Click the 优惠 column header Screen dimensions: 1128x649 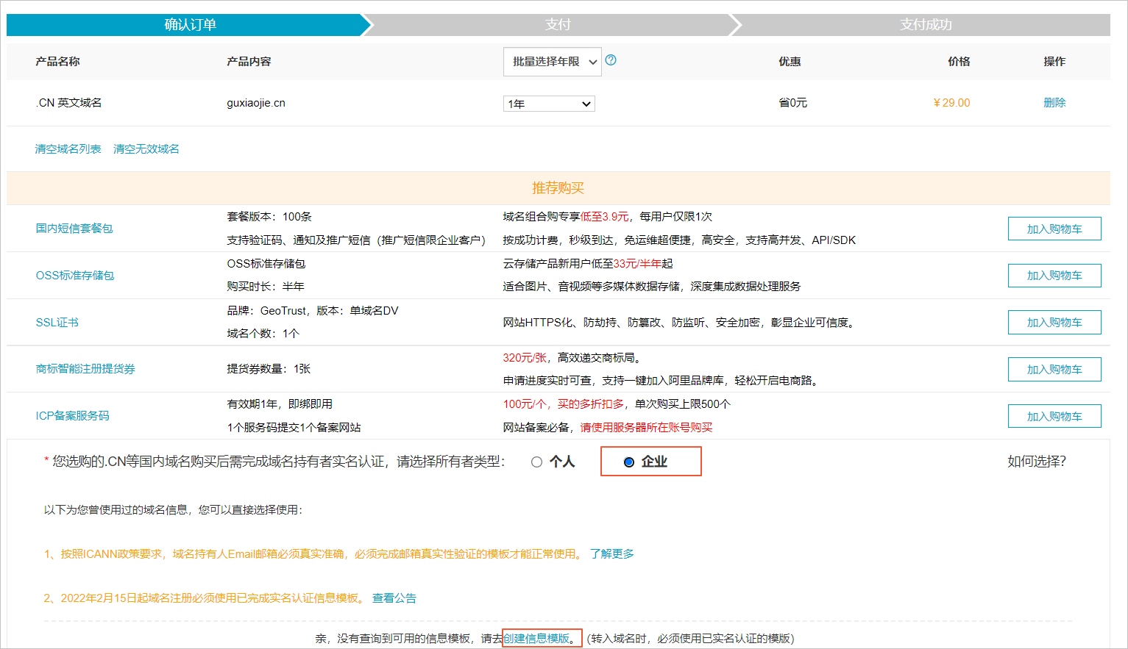click(x=790, y=62)
